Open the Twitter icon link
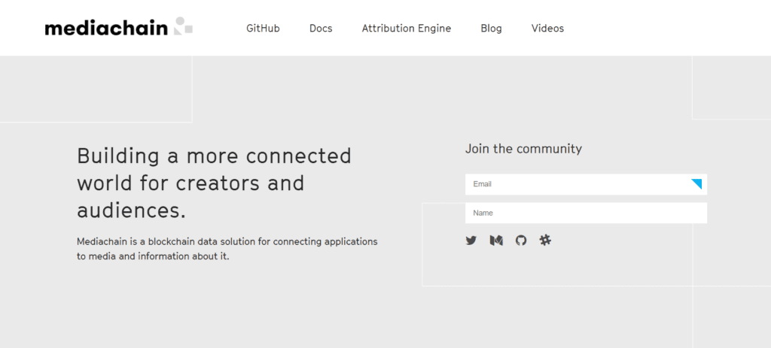The height and width of the screenshot is (348, 771). [471, 241]
